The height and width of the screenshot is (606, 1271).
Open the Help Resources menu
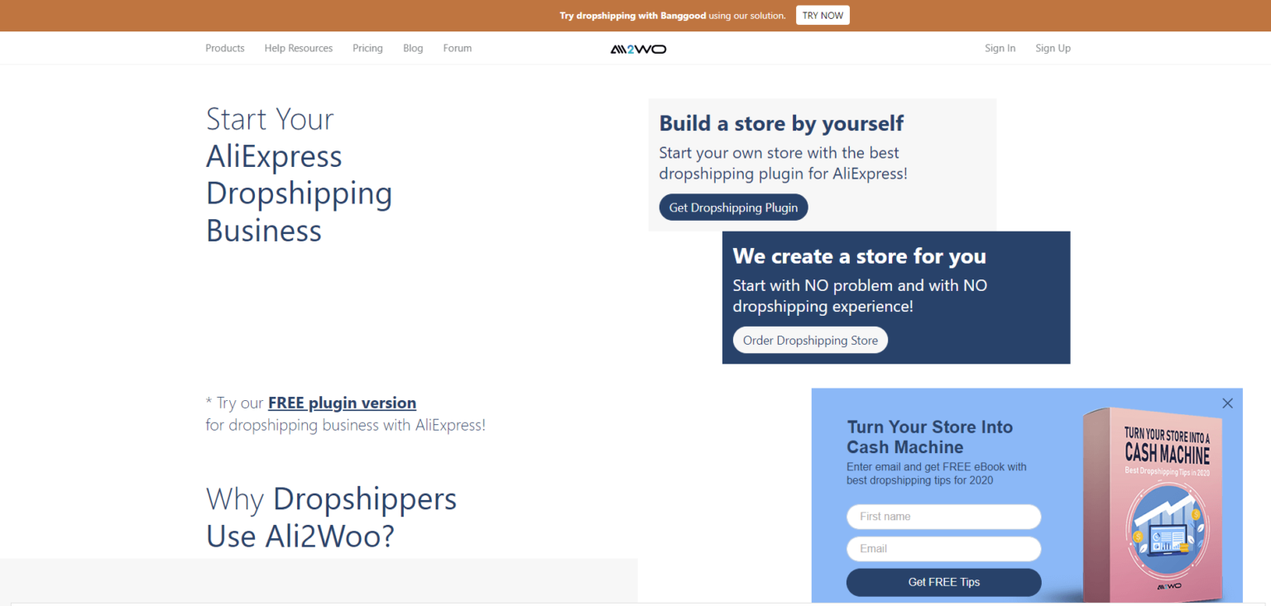tap(298, 48)
